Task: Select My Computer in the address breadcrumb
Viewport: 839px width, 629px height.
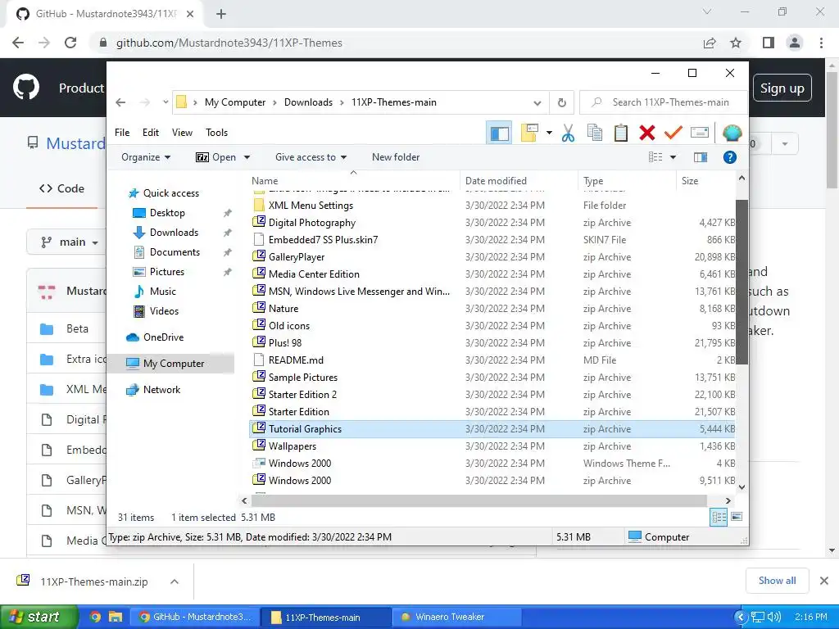Action: [x=235, y=102]
